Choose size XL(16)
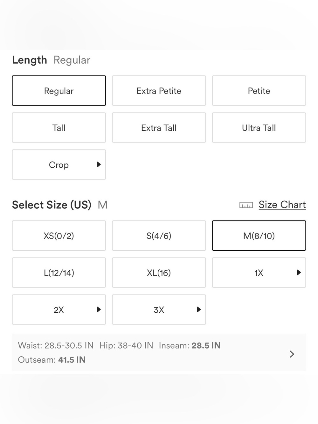Viewport: 318px width, 424px height. tap(159, 273)
